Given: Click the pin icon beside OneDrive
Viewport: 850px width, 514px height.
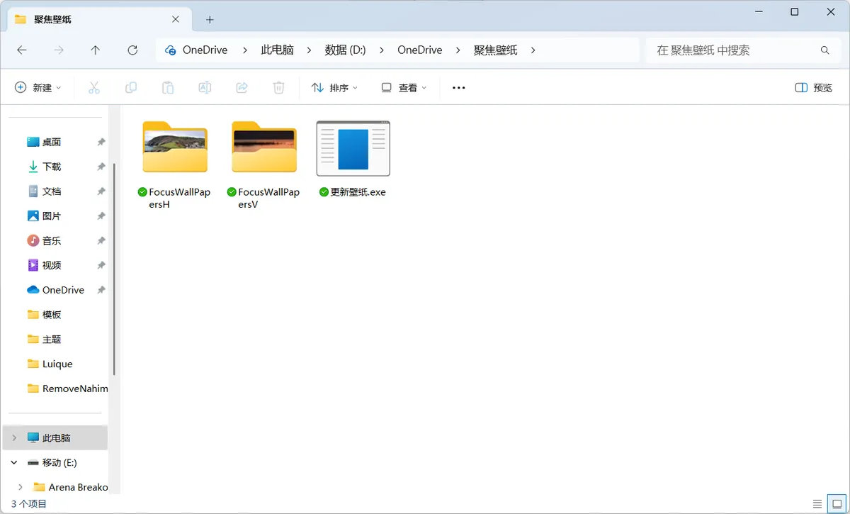Looking at the screenshot, I should (x=101, y=290).
